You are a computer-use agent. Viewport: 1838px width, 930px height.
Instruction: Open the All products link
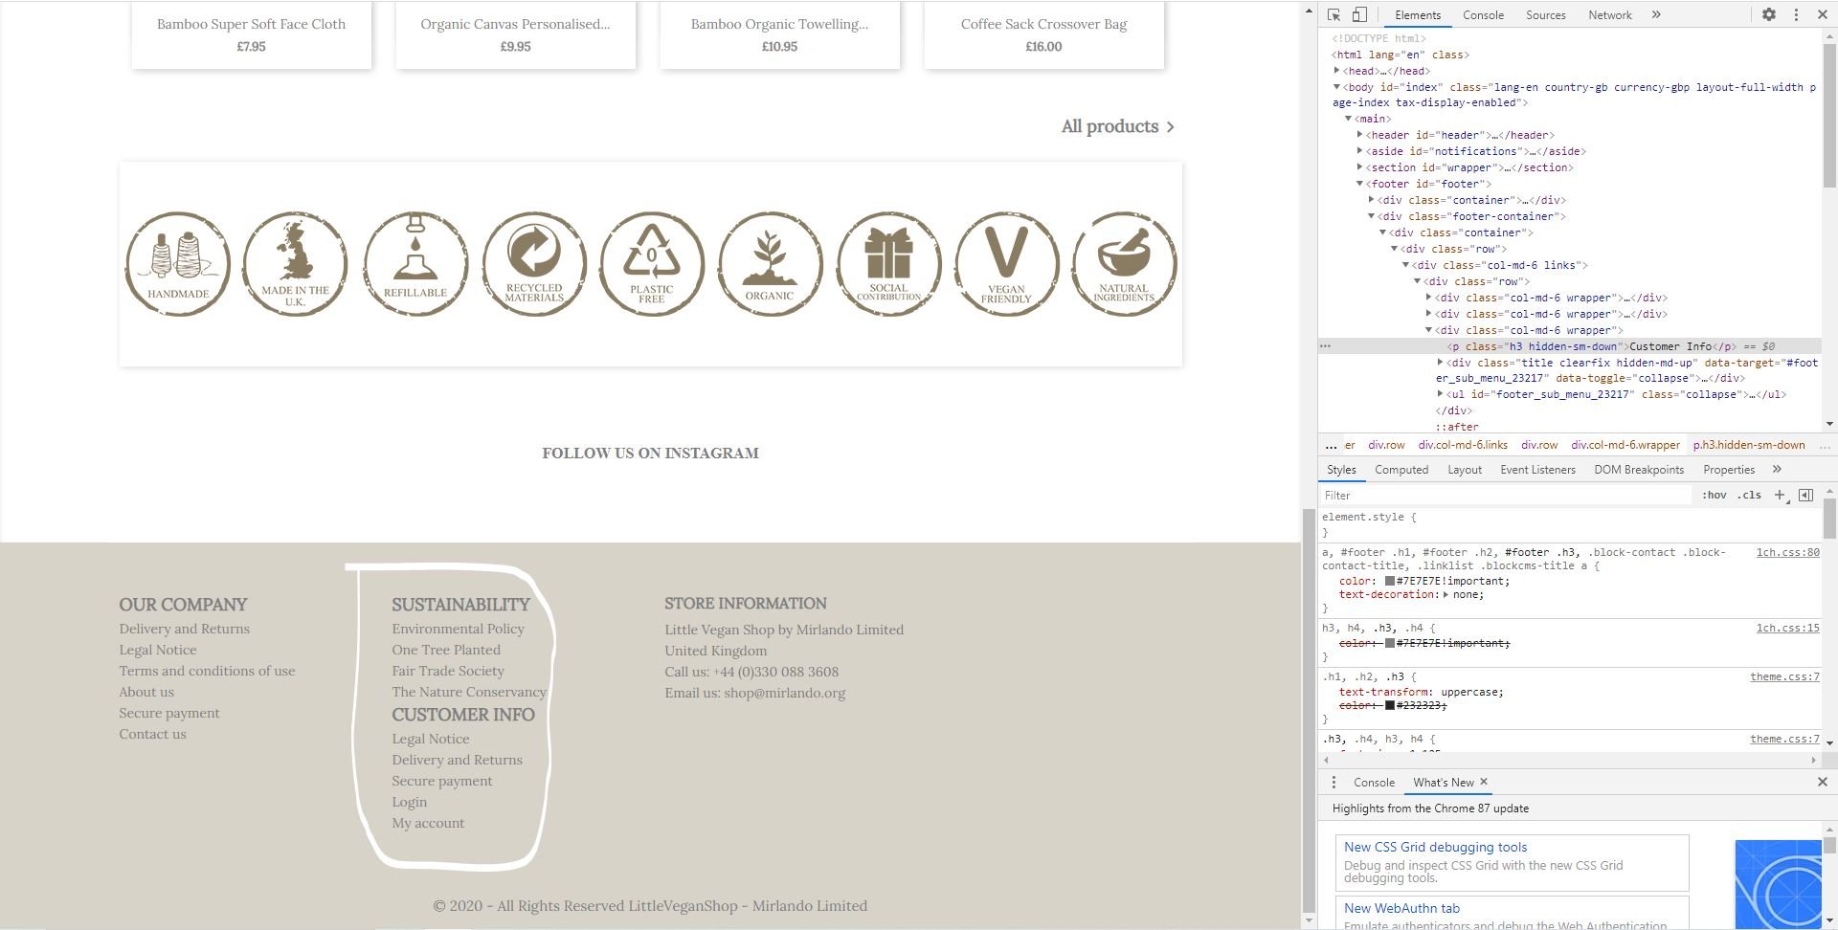coord(1117,126)
